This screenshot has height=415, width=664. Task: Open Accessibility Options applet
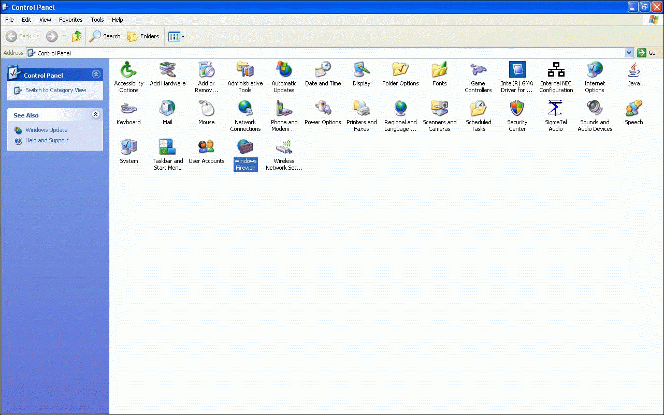click(x=128, y=70)
